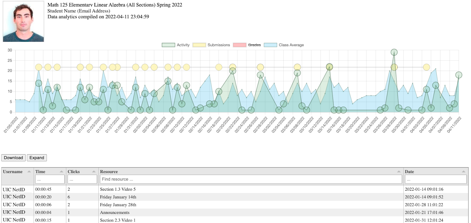Screen dimensions: 471x223
Task: Select peak activity point at 03/28/2022
Action: [x=394, y=52]
